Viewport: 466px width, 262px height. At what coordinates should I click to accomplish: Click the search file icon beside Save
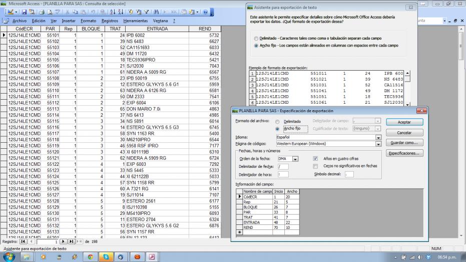[x=32, y=12]
